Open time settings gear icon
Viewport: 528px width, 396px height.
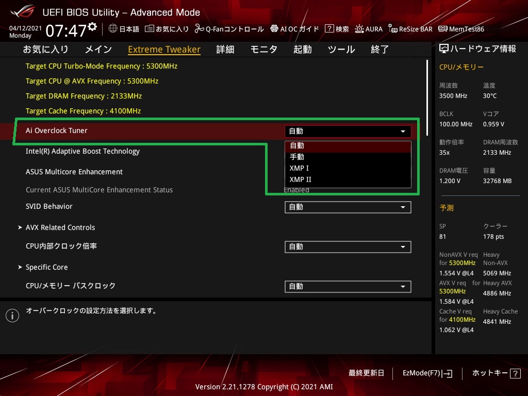[92, 26]
